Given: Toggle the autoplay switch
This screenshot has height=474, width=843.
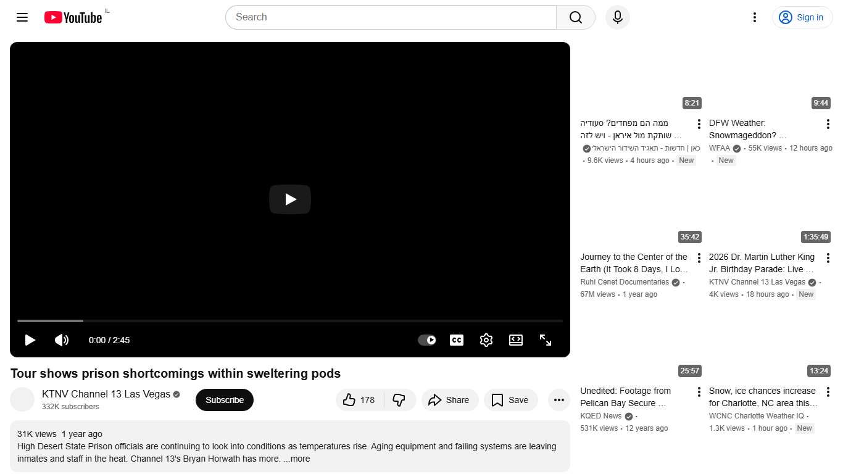Looking at the screenshot, I should coord(427,340).
